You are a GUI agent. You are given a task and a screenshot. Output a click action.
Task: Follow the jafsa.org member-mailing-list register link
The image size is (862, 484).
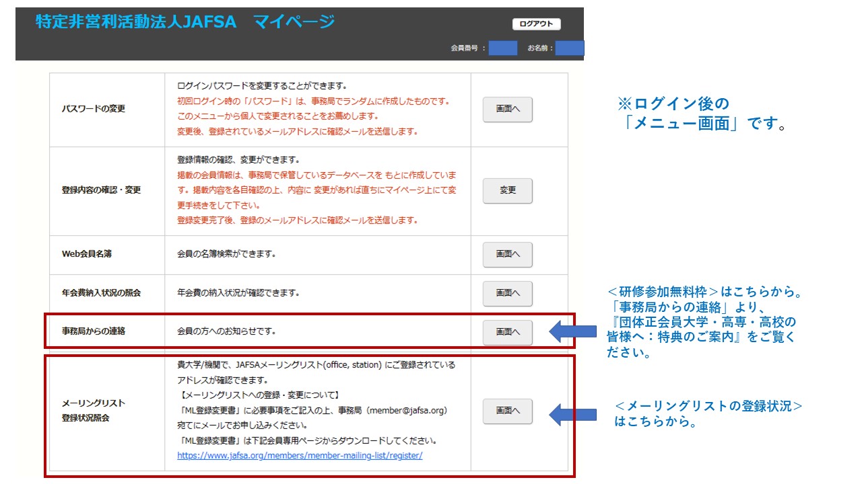tap(300, 455)
